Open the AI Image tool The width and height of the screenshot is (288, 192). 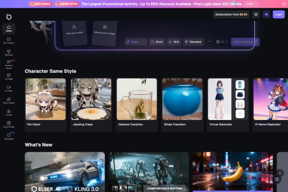point(9,77)
